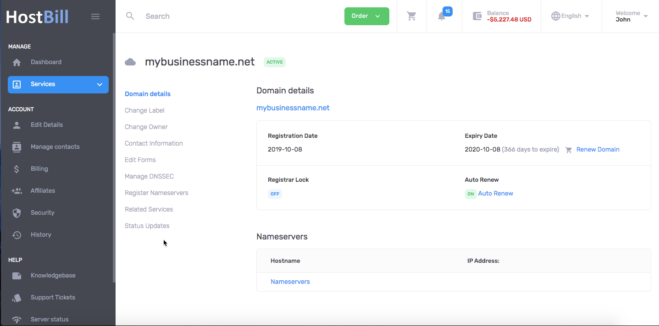Open Register Nameservers section
The image size is (659, 326).
(x=156, y=193)
